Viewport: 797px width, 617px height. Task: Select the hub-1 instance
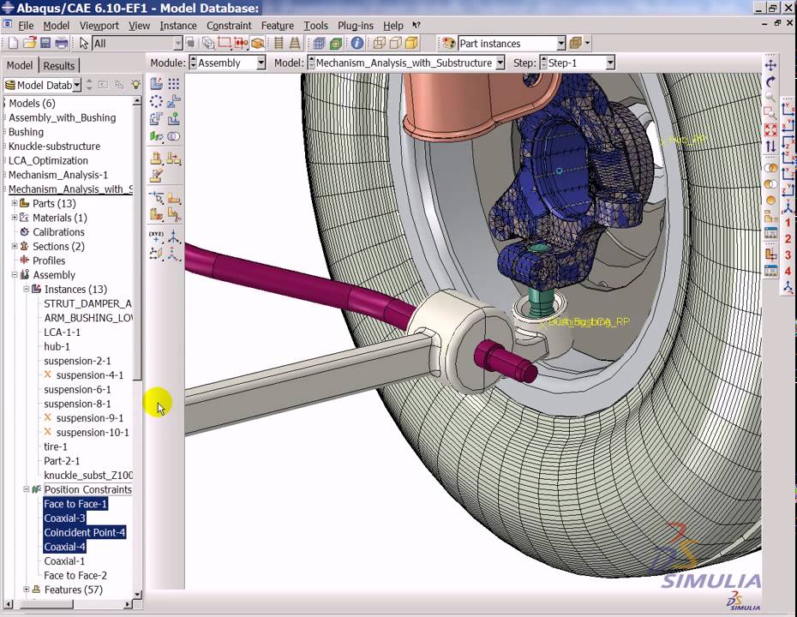point(57,346)
